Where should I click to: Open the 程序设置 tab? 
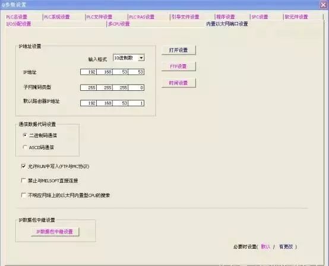click(226, 17)
